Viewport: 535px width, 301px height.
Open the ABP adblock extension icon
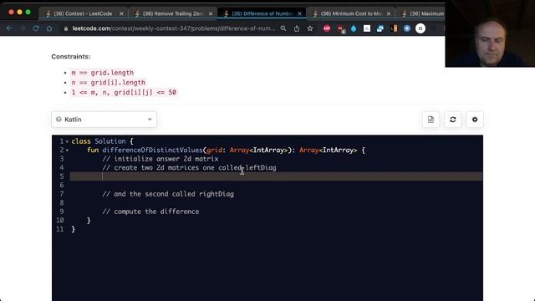point(327,28)
